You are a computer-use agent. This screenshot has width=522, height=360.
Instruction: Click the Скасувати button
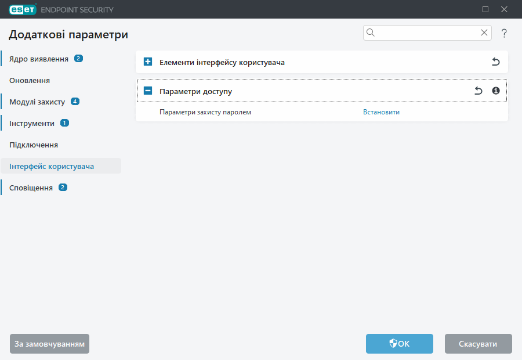[x=478, y=344]
